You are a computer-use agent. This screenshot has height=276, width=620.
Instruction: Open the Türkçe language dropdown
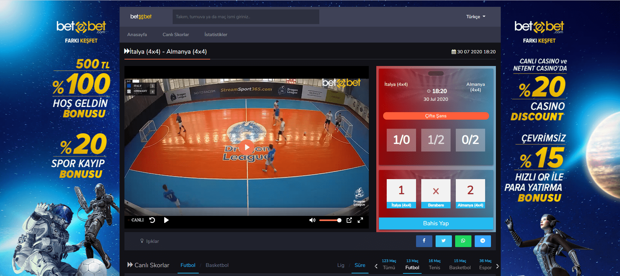(x=475, y=17)
